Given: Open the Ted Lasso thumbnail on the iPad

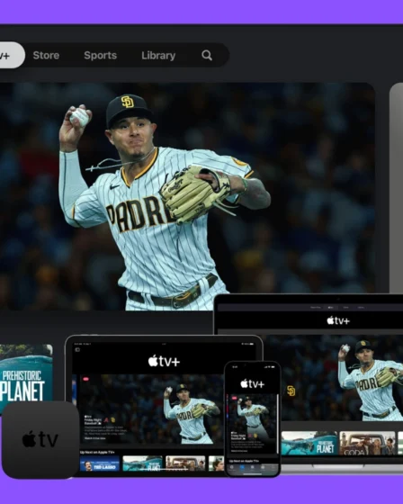Looking at the screenshot, I should point(100,463).
